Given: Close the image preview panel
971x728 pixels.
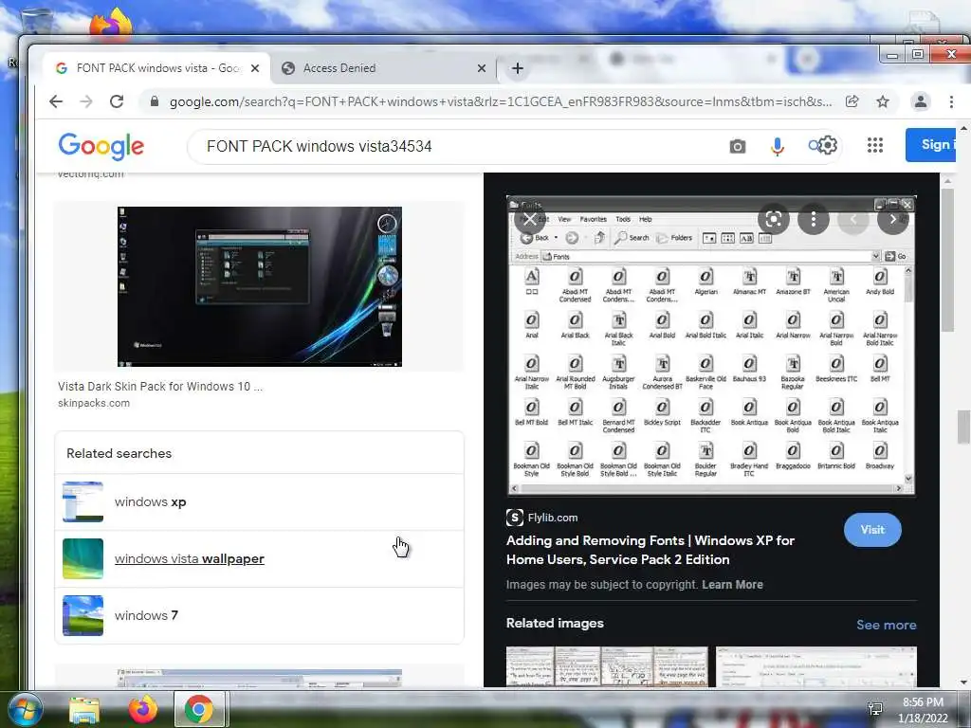Looking at the screenshot, I should [529, 219].
